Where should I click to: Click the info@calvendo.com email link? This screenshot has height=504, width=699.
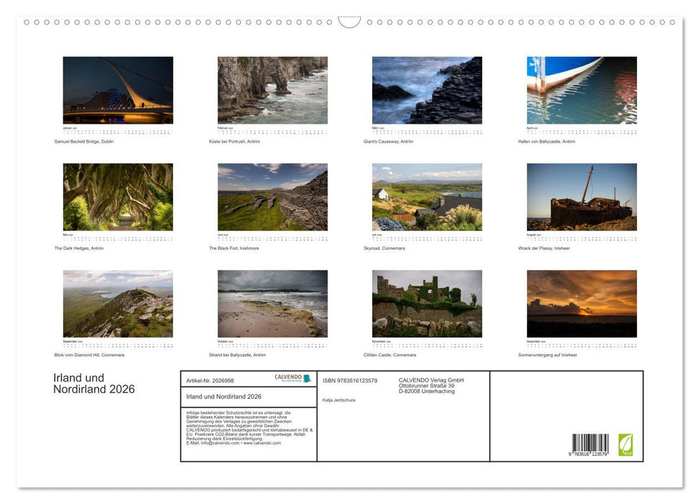pyautogui.click(x=217, y=444)
